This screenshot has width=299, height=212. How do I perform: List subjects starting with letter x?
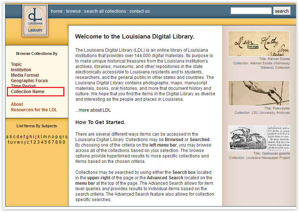(x=22, y=142)
